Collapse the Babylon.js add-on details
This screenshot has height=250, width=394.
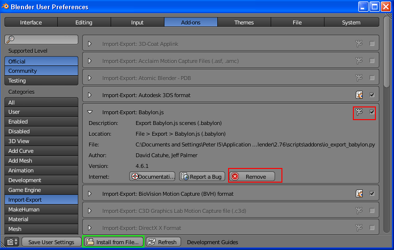(90, 112)
